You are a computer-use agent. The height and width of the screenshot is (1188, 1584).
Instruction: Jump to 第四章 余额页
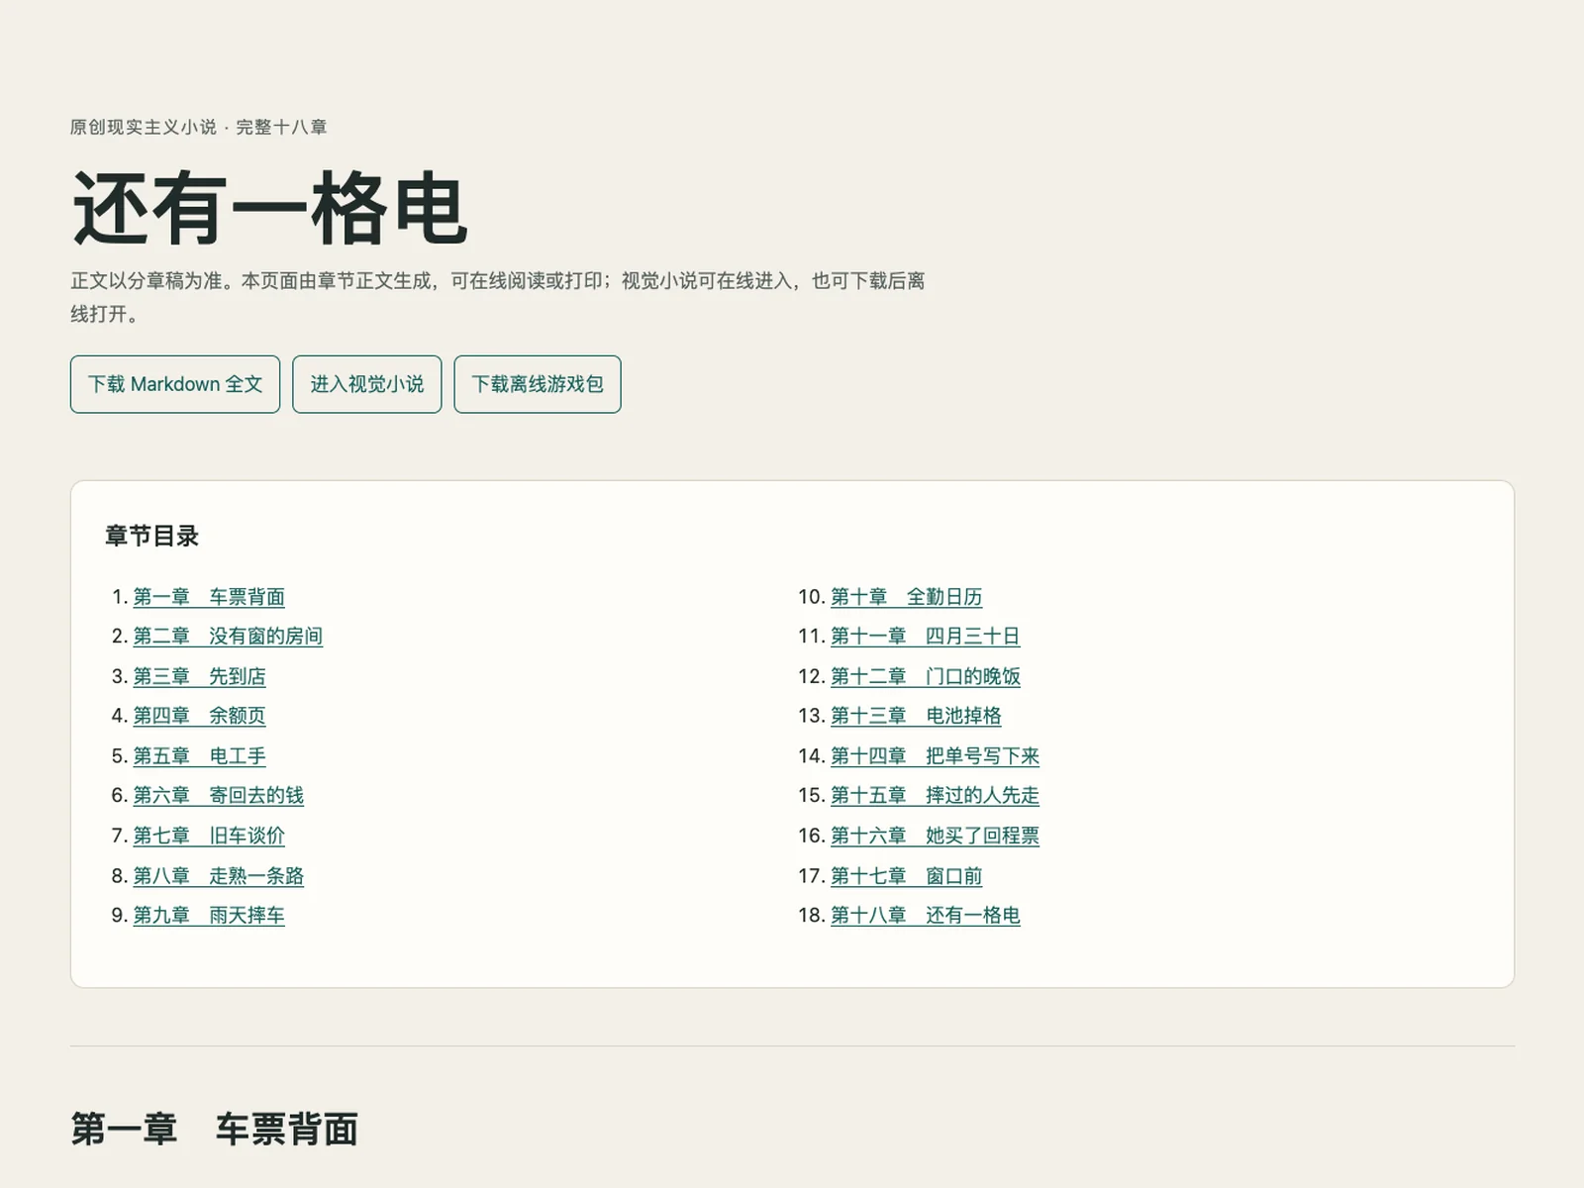[x=199, y=716]
